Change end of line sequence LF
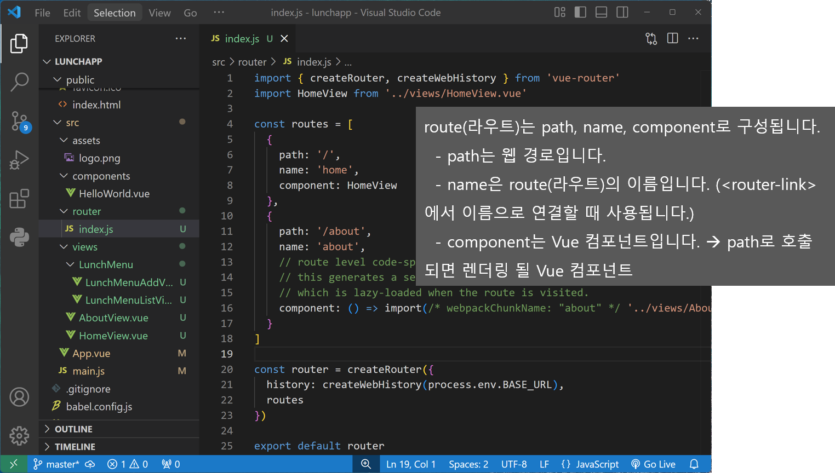Image resolution: width=835 pixels, height=473 pixels. (544, 464)
